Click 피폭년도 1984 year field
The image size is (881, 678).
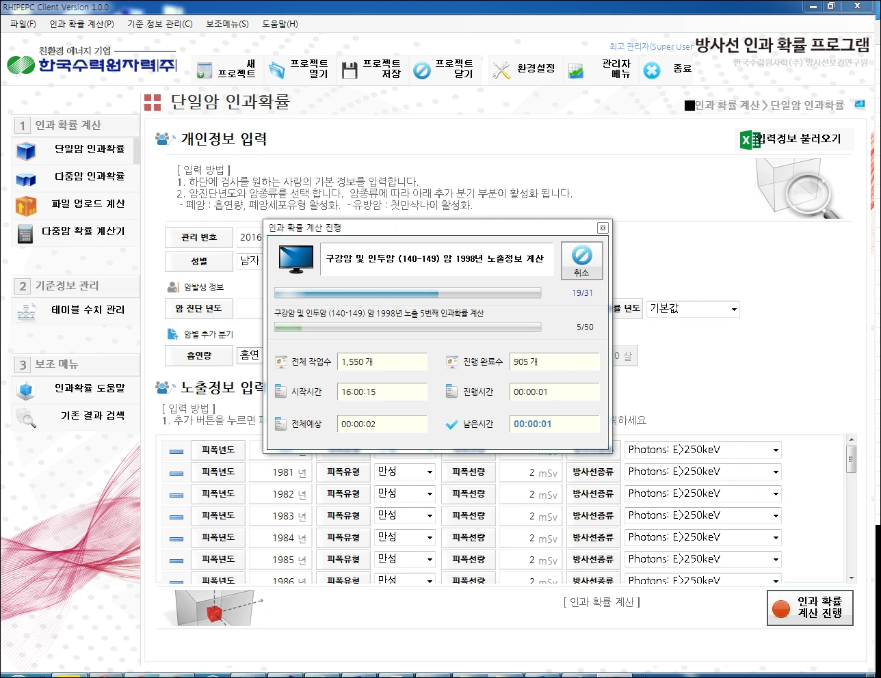(280, 538)
